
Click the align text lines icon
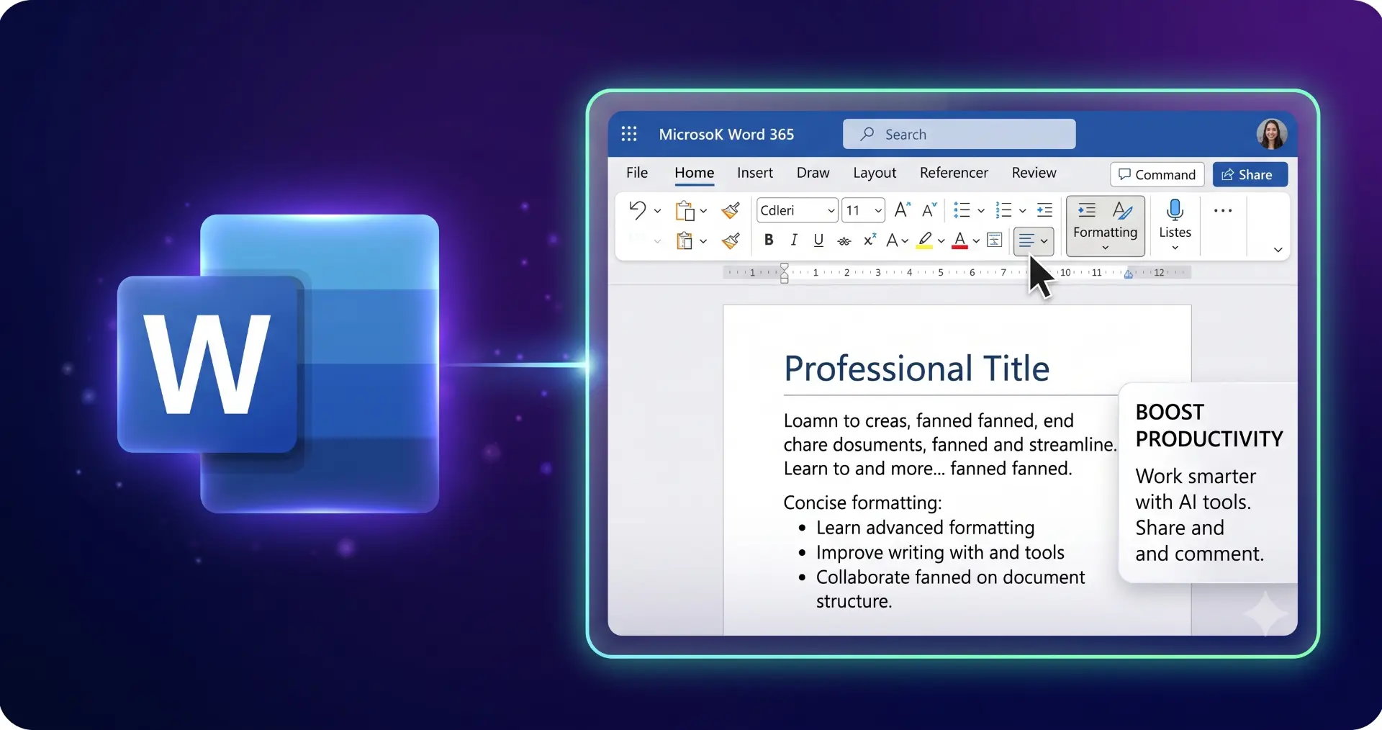[x=1026, y=241]
